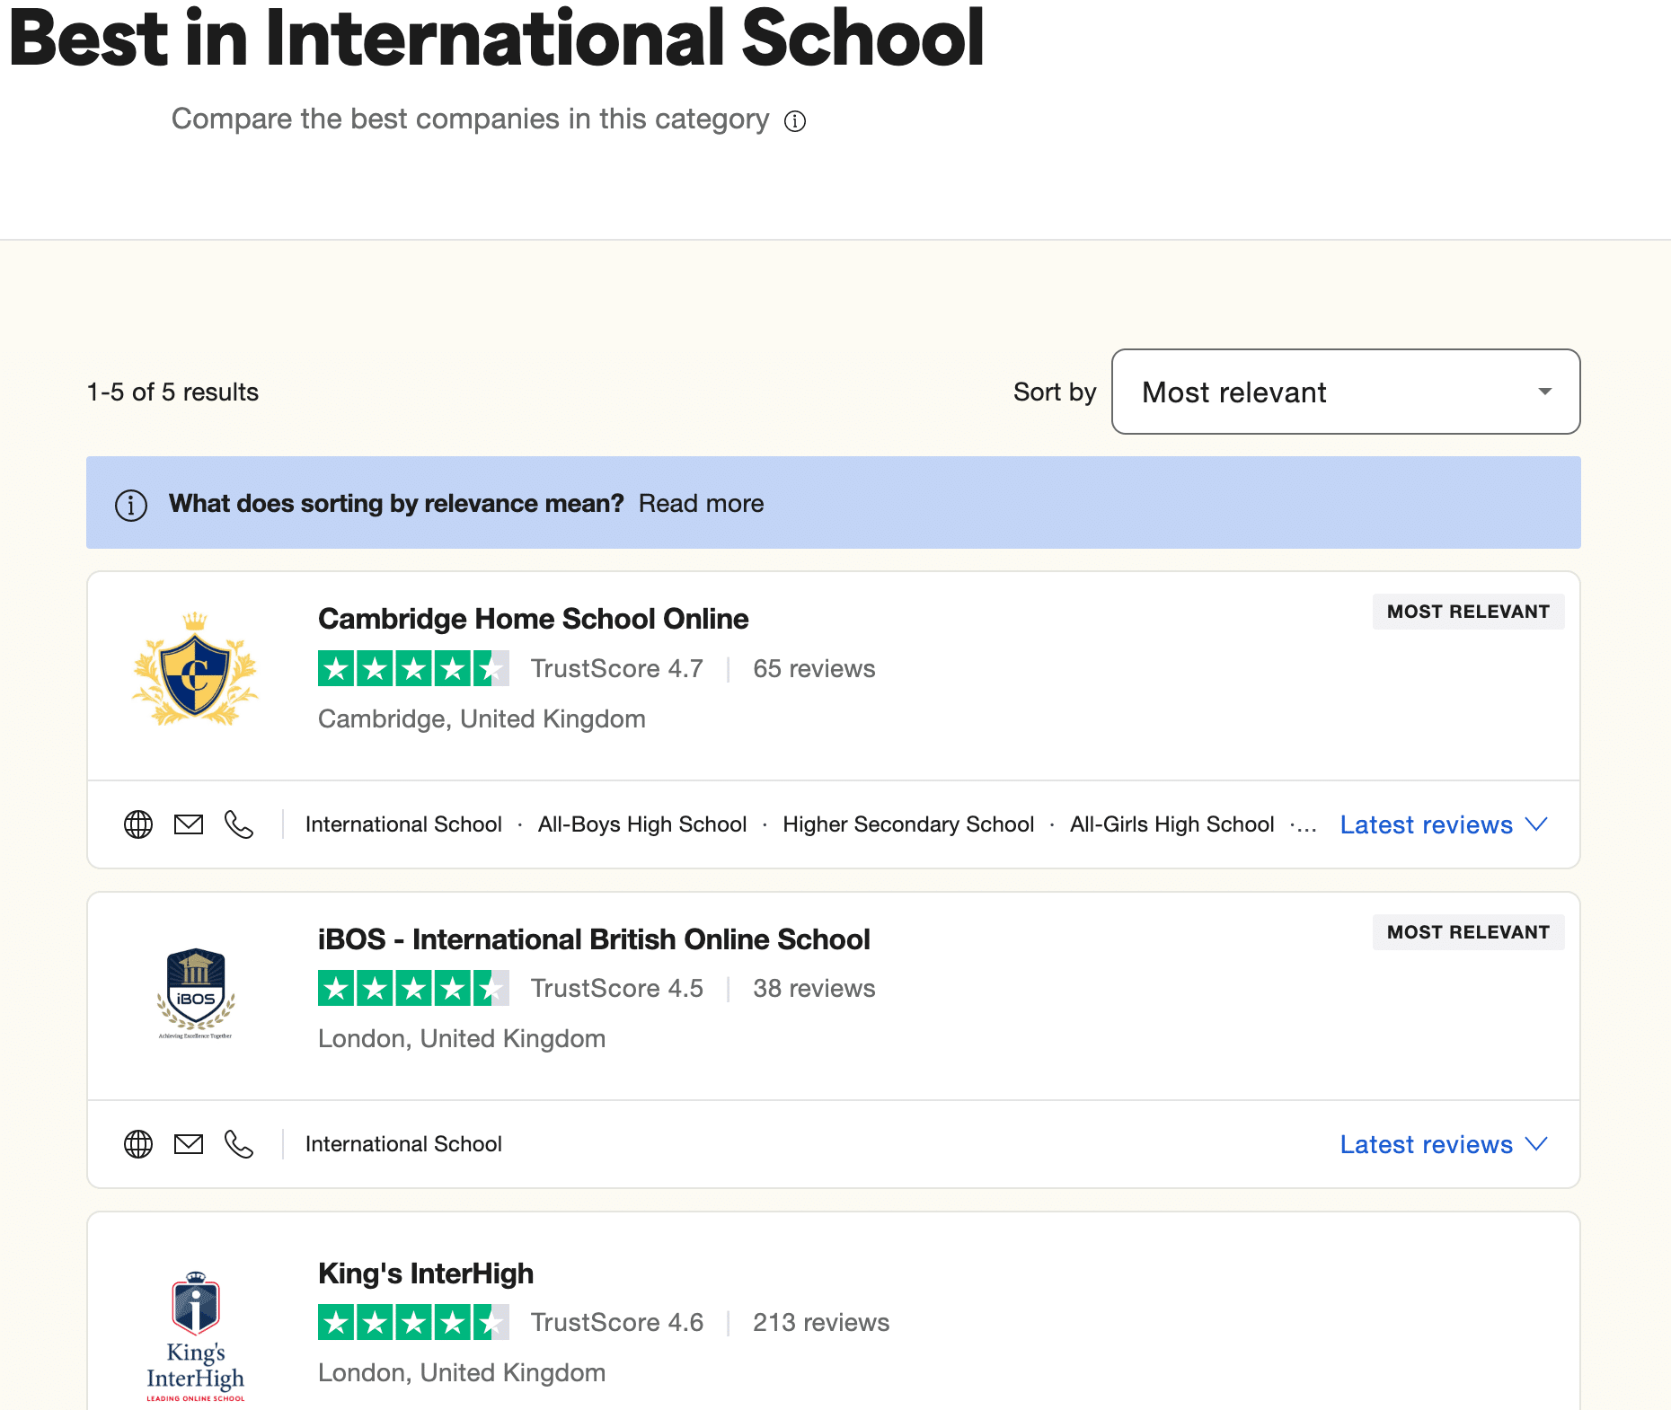Open iBOS website globe icon
1671x1410 pixels.
[138, 1144]
